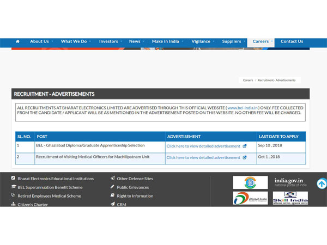The width and height of the screenshot is (327, 245).
Task: Open Bharat Electronics Educational Institutions link
Action: click(56, 179)
